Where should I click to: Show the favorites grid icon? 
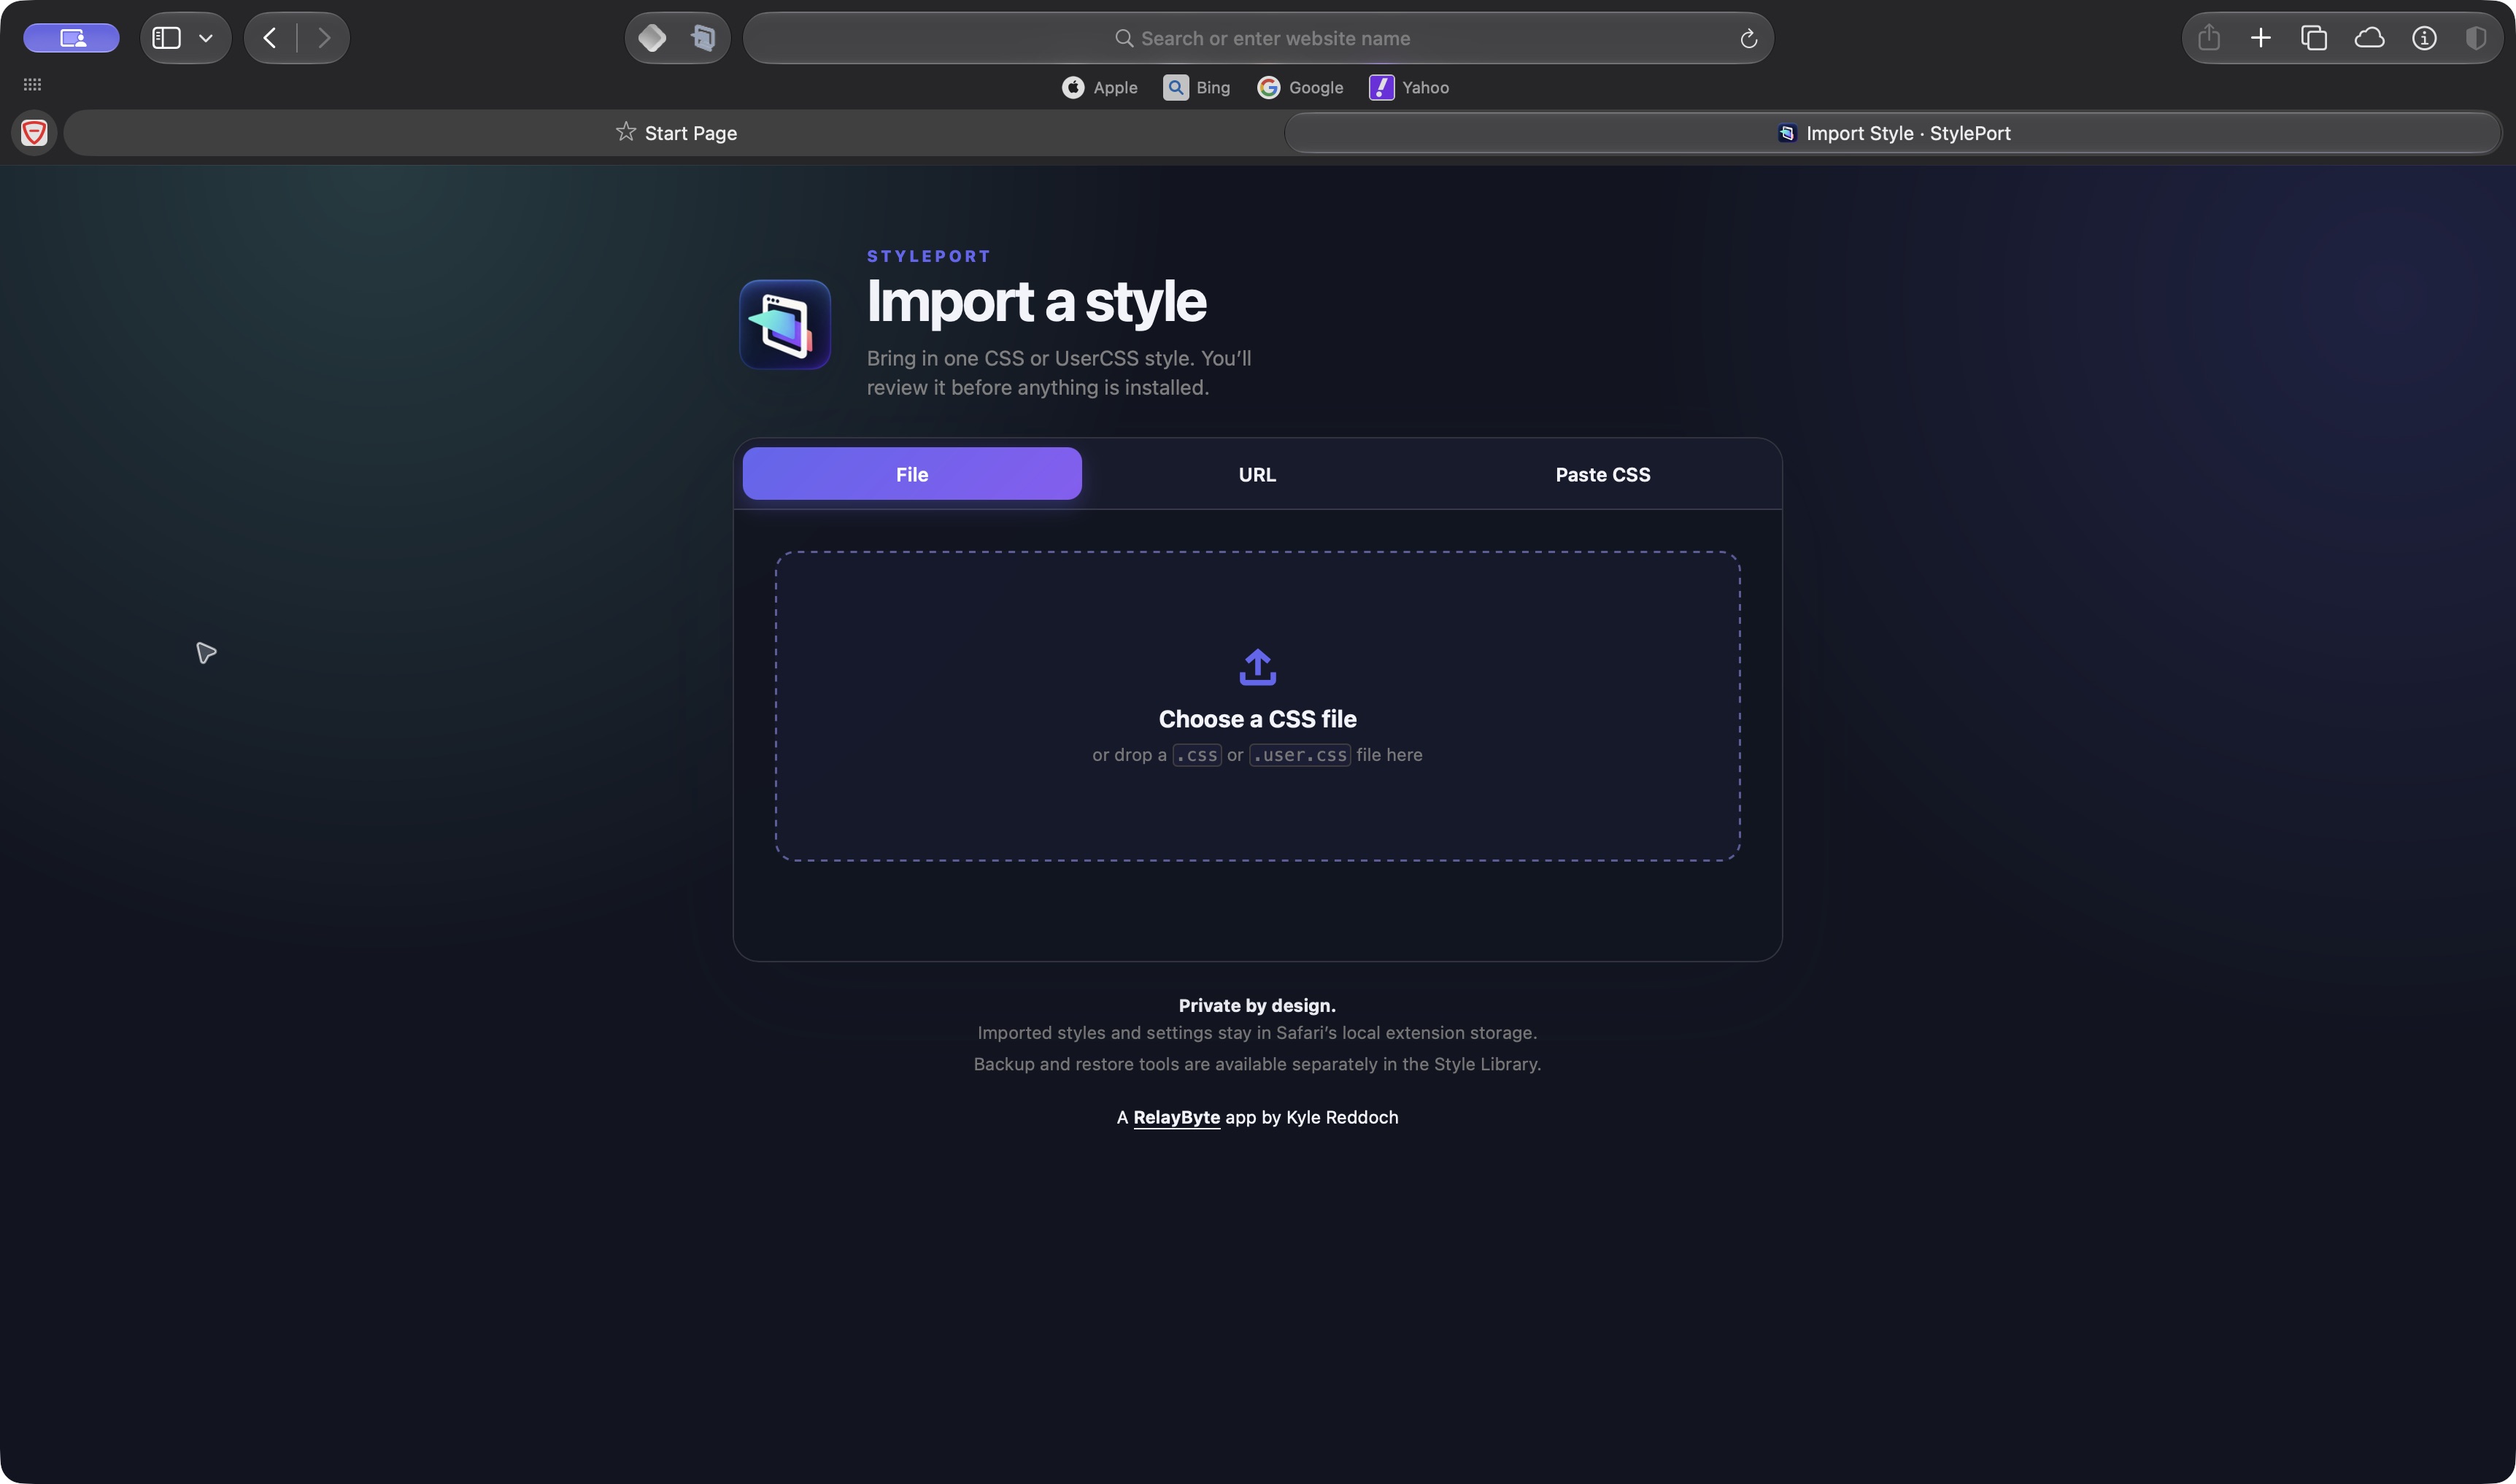[32, 85]
